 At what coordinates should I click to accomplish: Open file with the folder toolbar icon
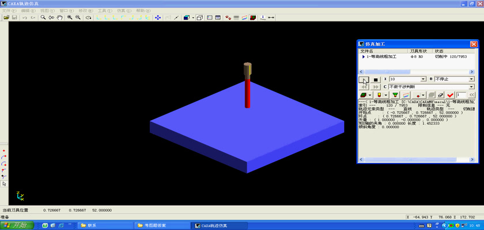click(x=6, y=18)
